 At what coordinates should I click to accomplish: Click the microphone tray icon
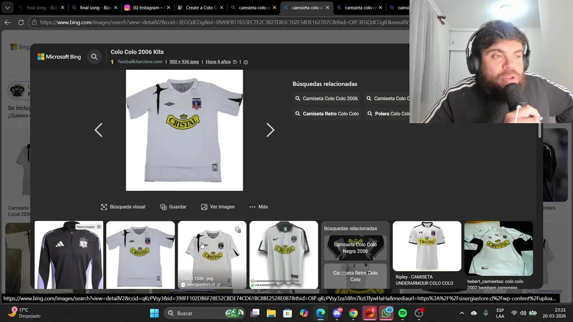[486, 313]
